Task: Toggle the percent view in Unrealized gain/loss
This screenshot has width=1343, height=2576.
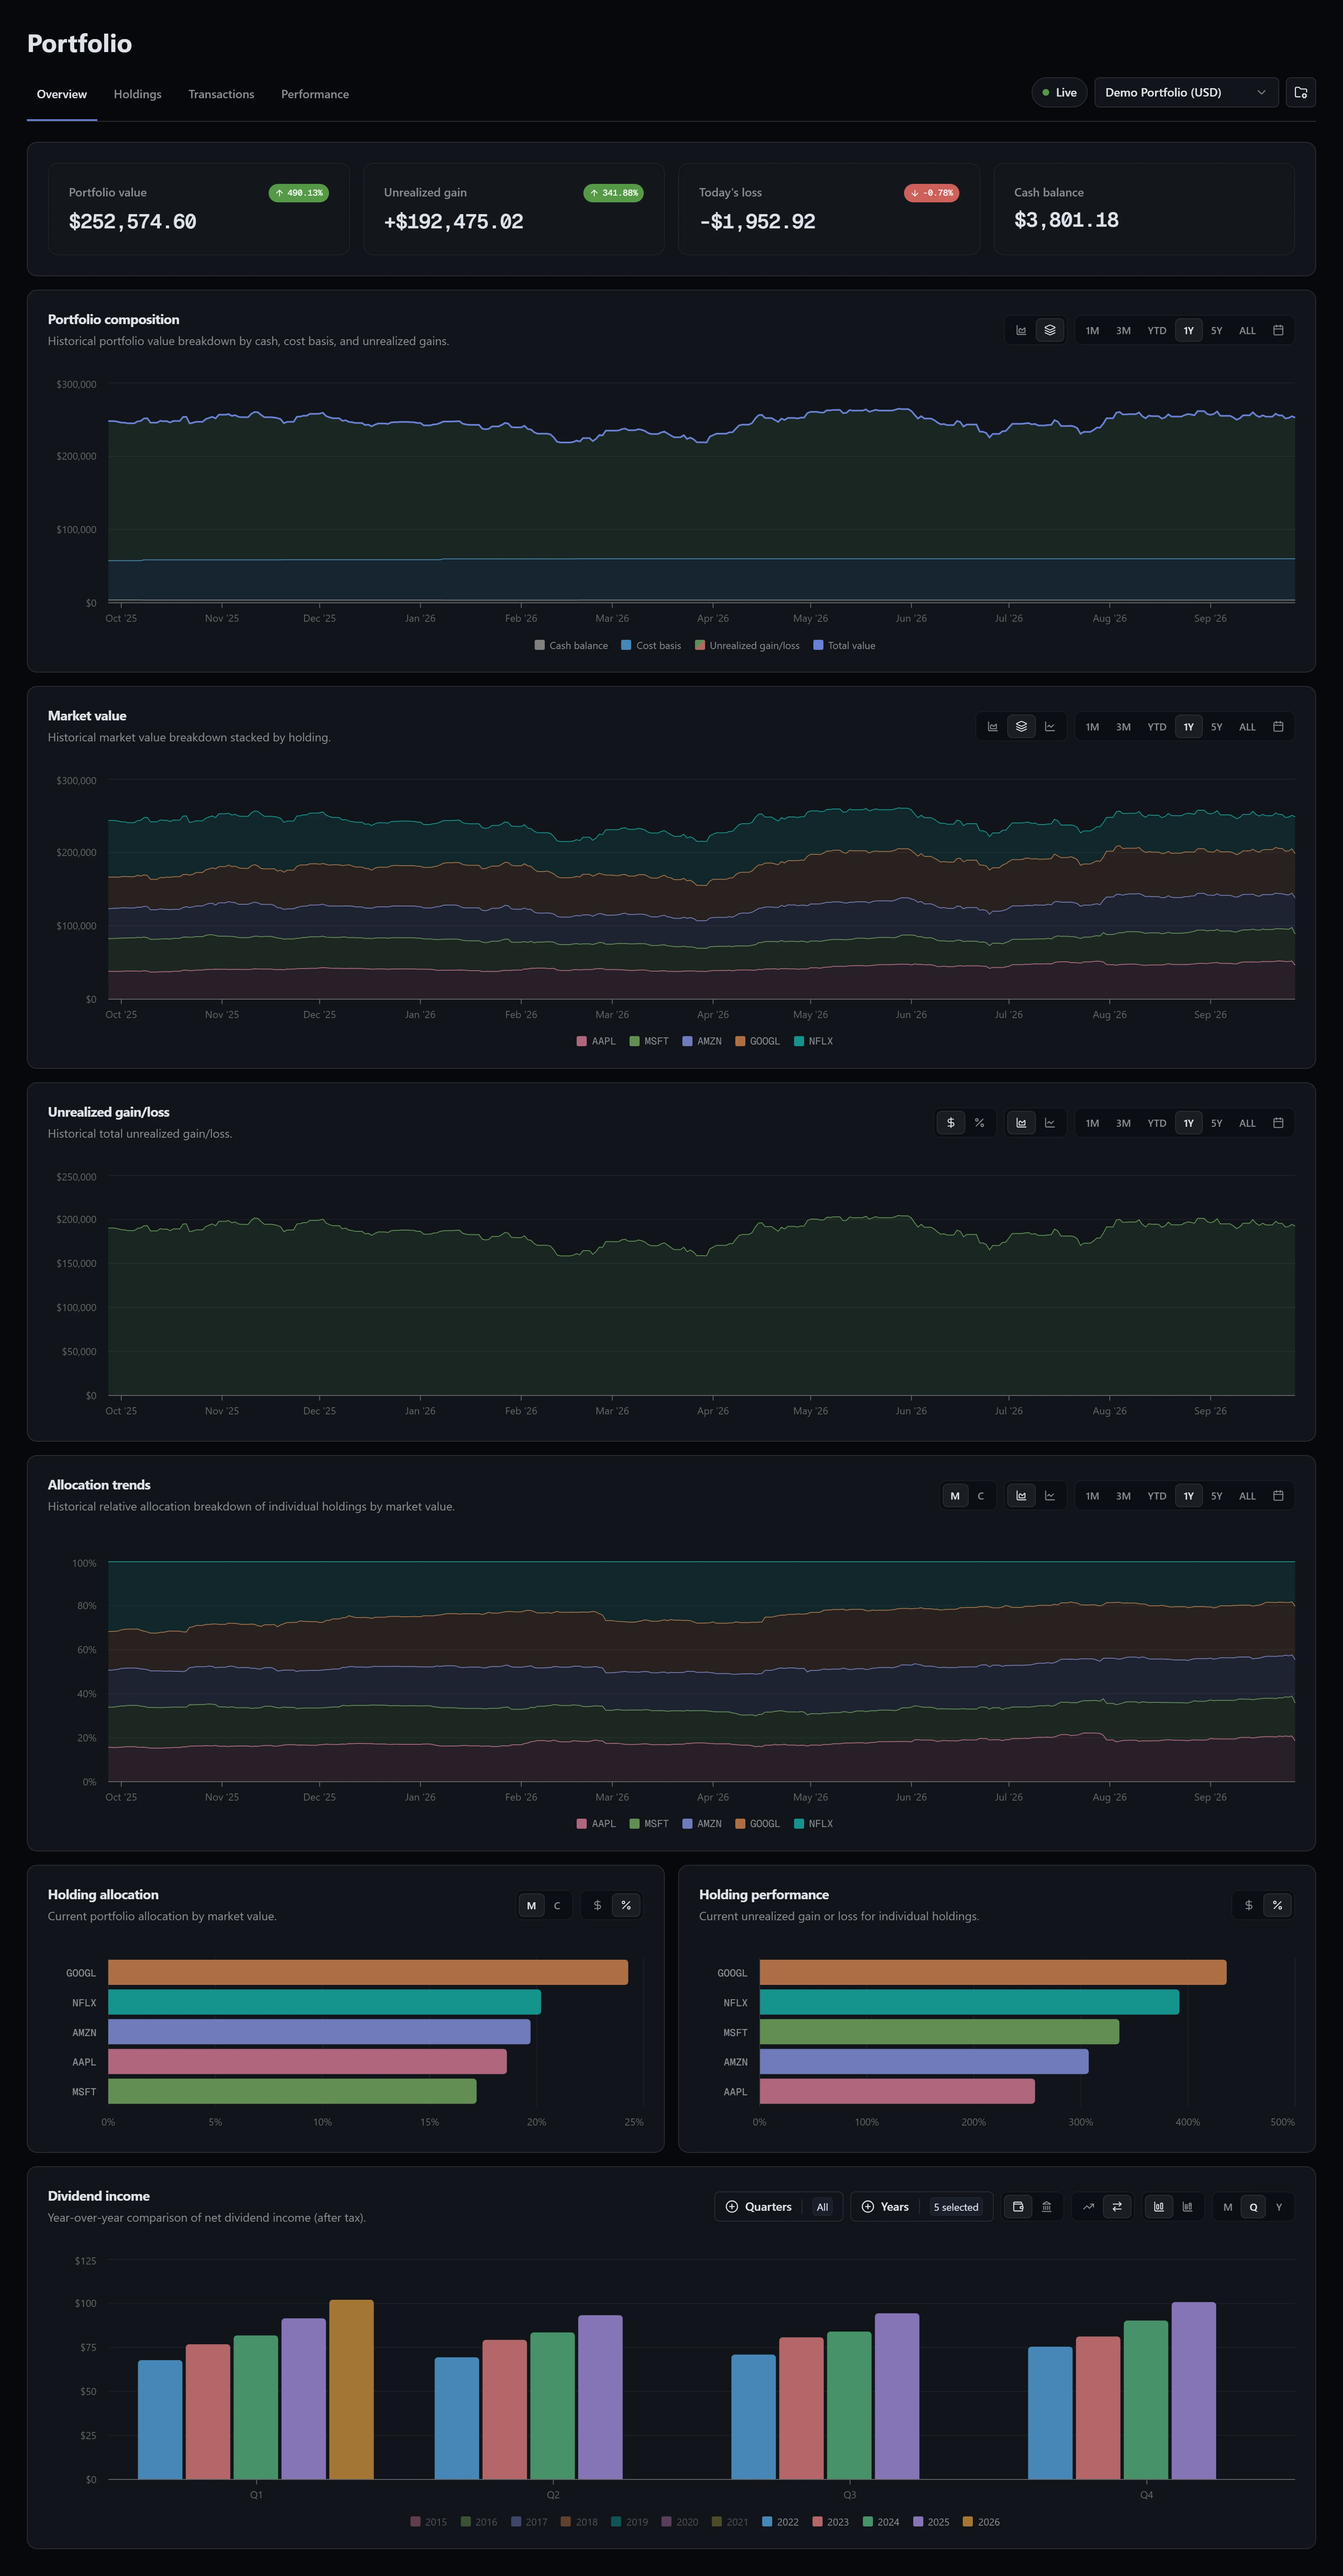Action: coord(979,1123)
